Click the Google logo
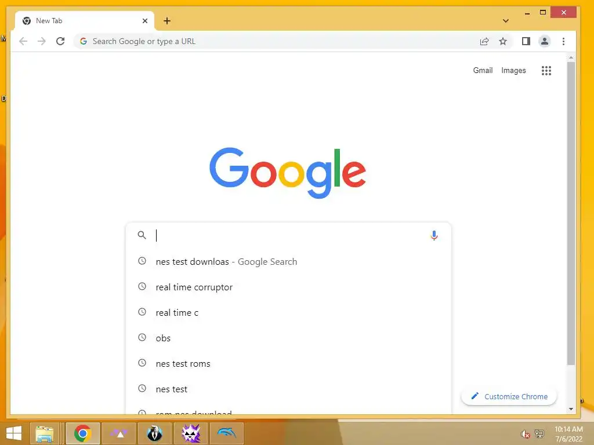This screenshot has height=445, width=594. [288, 173]
